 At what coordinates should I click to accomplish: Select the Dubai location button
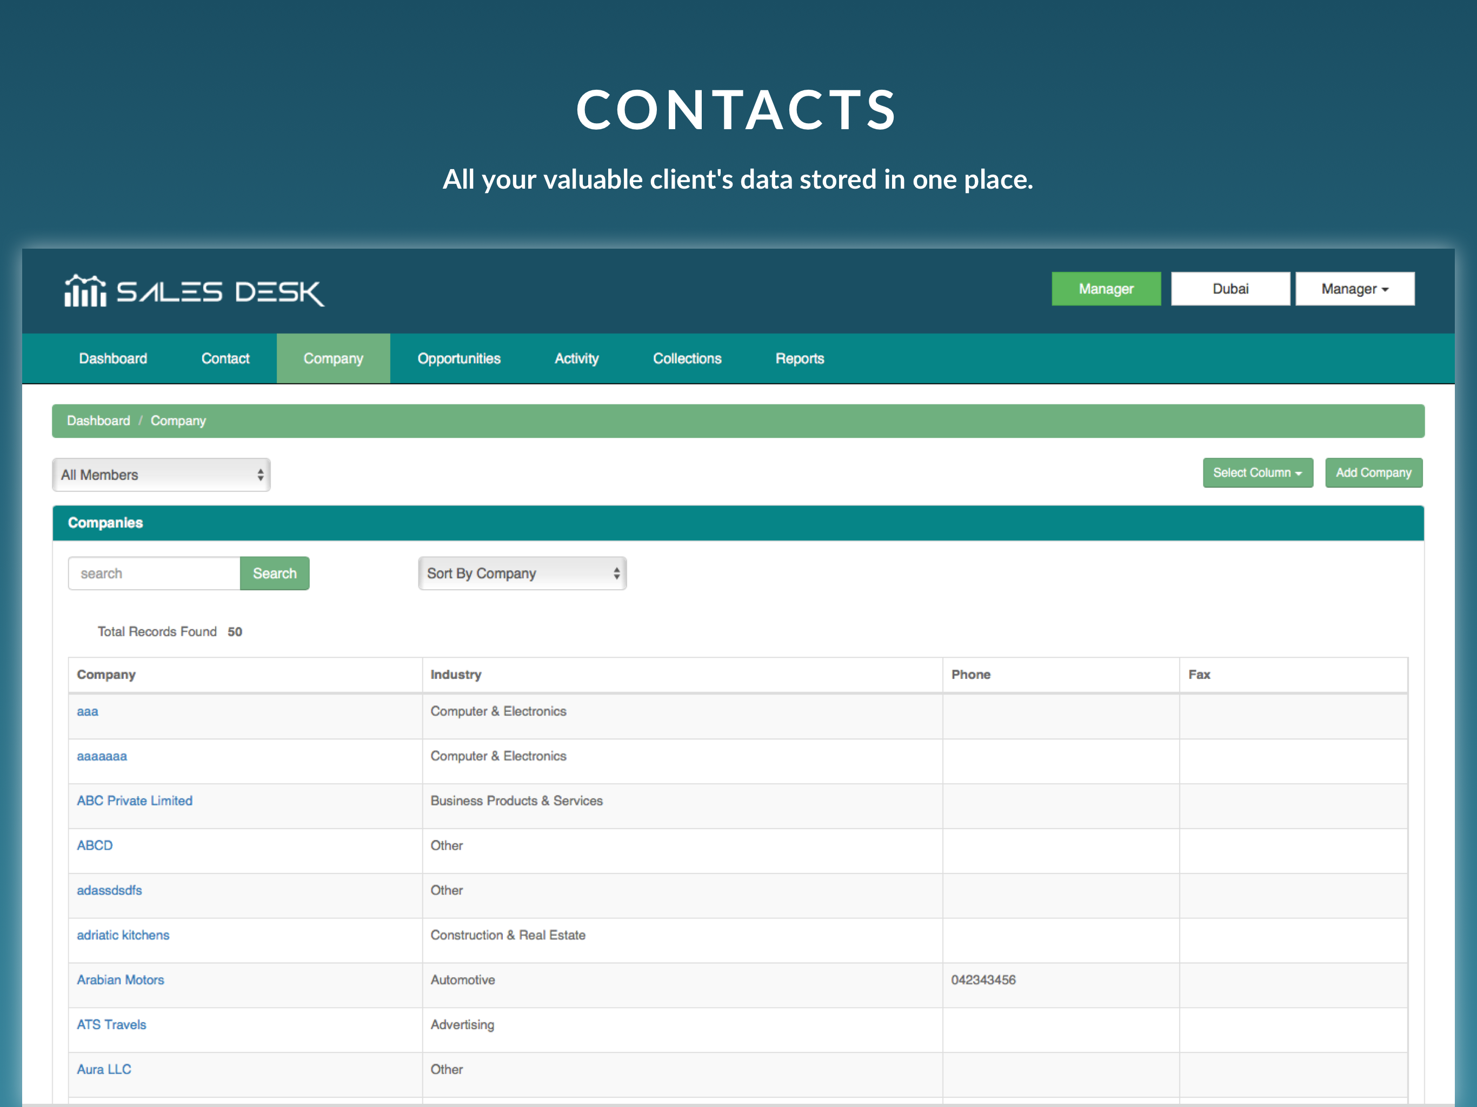pyautogui.click(x=1230, y=289)
